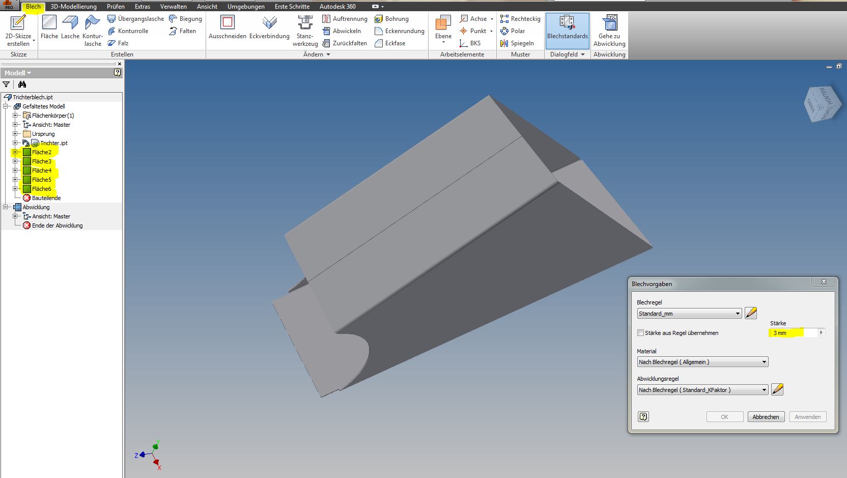Select the Auftrennung rip tool
The width and height of the screenshot is (847, 478).
[345, 19]
